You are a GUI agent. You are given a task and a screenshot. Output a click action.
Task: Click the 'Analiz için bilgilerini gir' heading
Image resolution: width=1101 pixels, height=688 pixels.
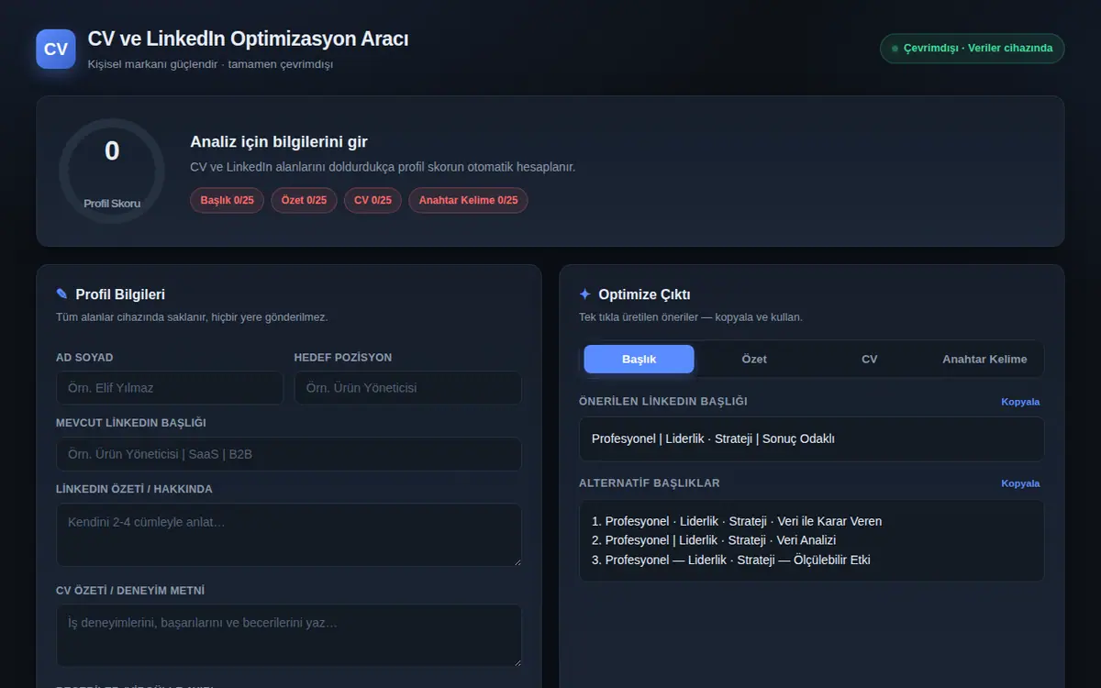279,142
